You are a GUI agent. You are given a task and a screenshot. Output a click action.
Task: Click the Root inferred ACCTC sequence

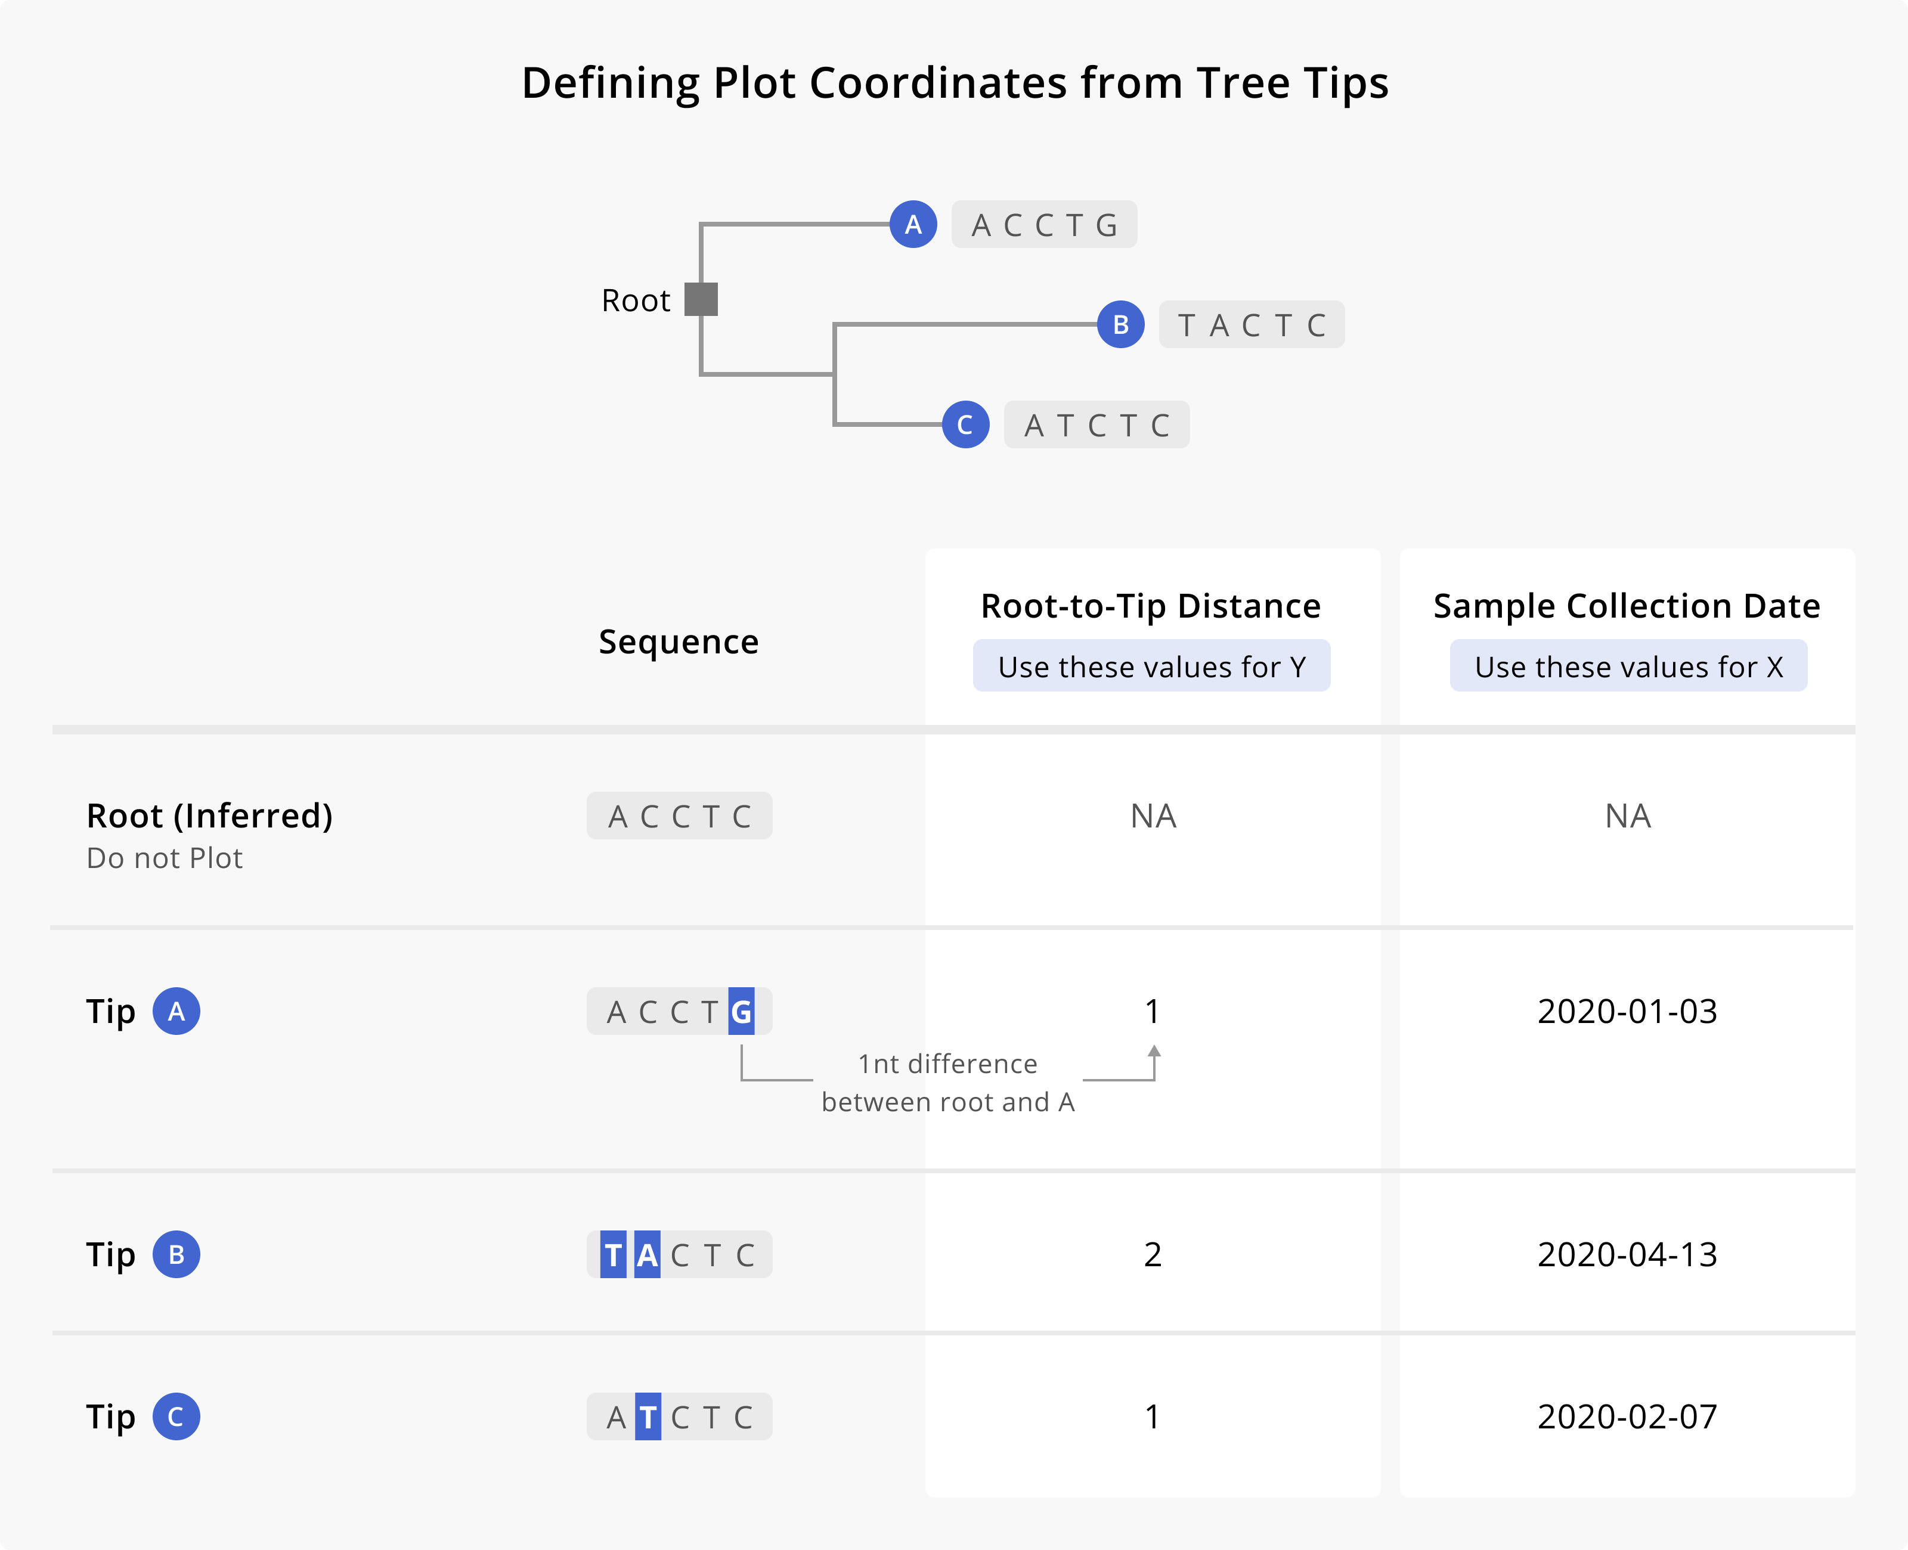coord(679,816)
